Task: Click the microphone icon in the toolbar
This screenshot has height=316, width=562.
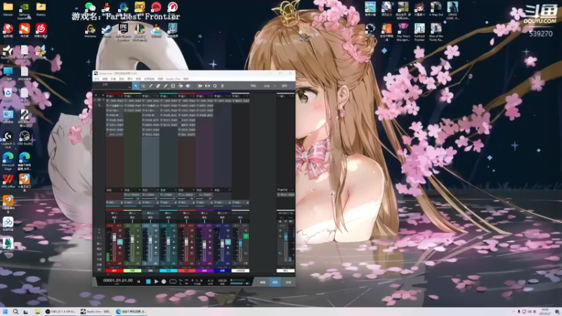Action: click(222, 86)
